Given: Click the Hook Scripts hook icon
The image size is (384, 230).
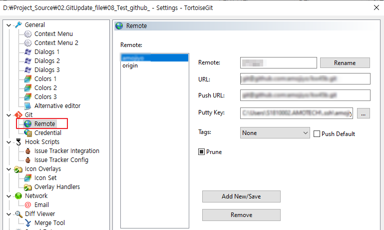Looking at the screenshot, I should (18, 141).
